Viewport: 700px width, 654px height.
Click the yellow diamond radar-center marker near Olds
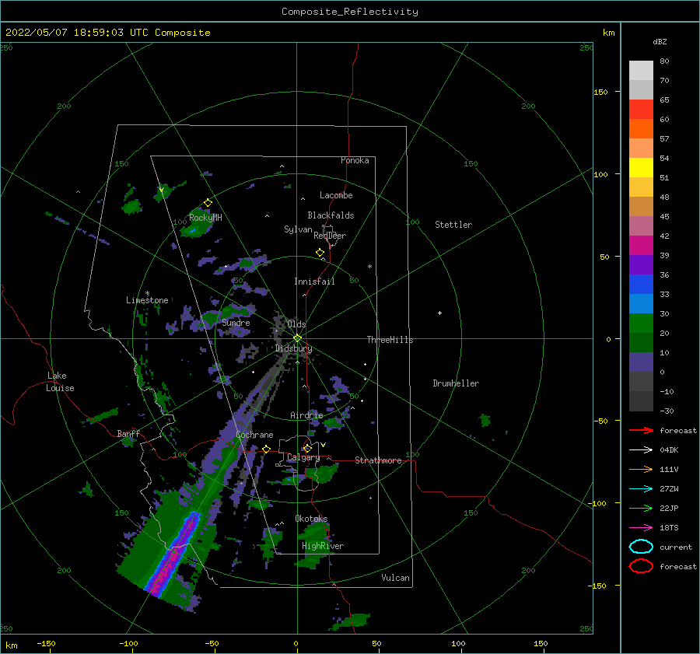297,338
